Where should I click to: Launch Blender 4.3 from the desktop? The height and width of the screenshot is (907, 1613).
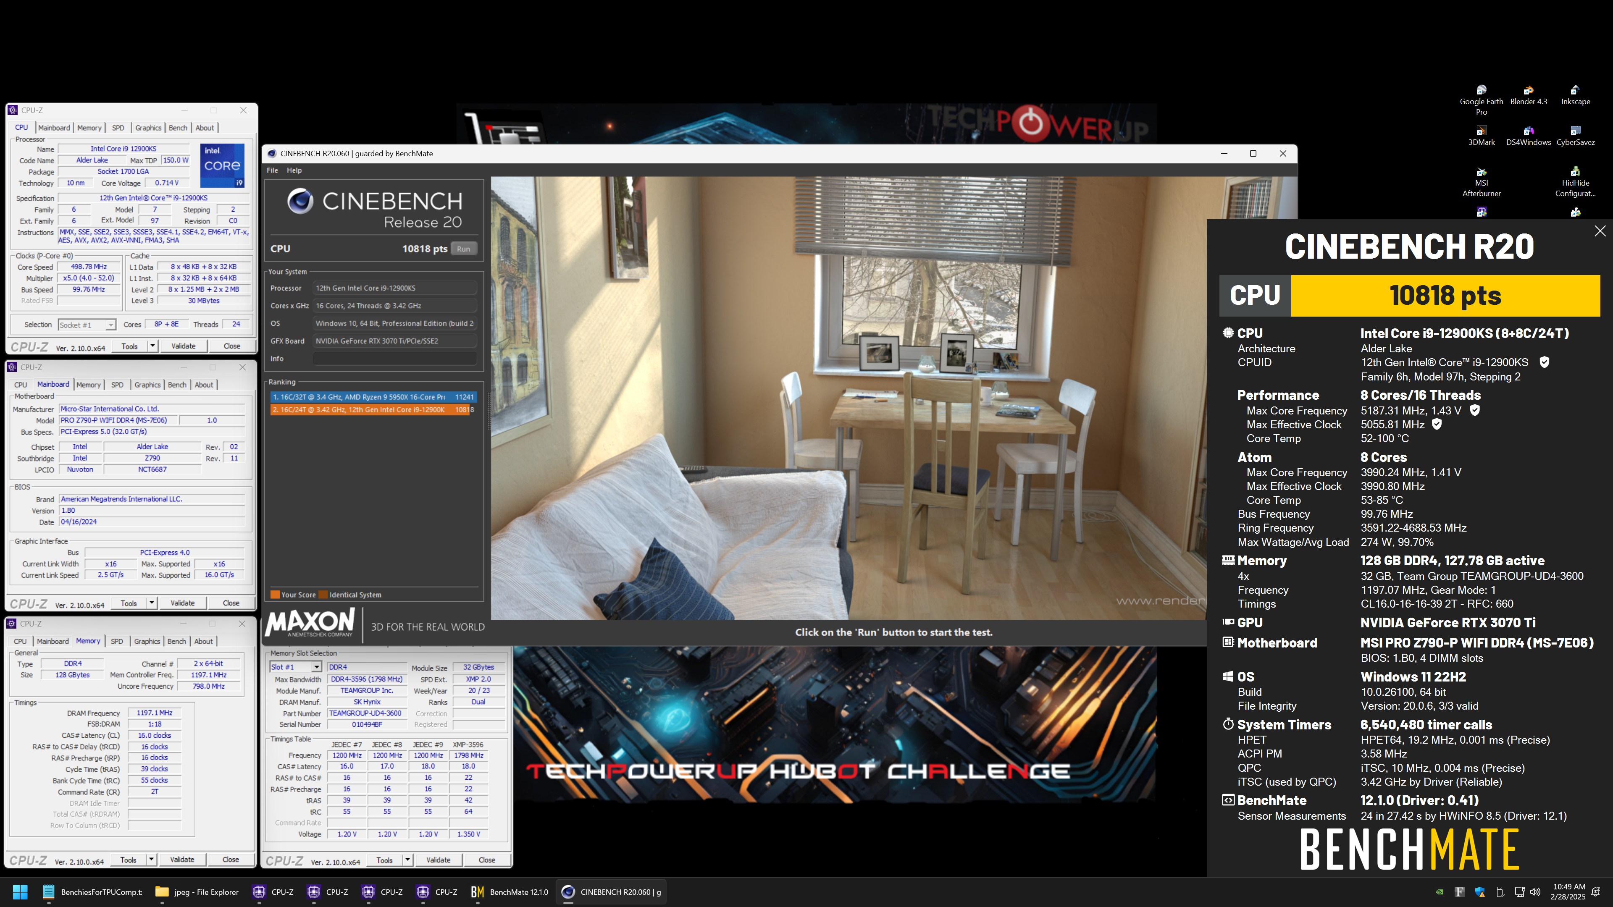click(1528, 95)
